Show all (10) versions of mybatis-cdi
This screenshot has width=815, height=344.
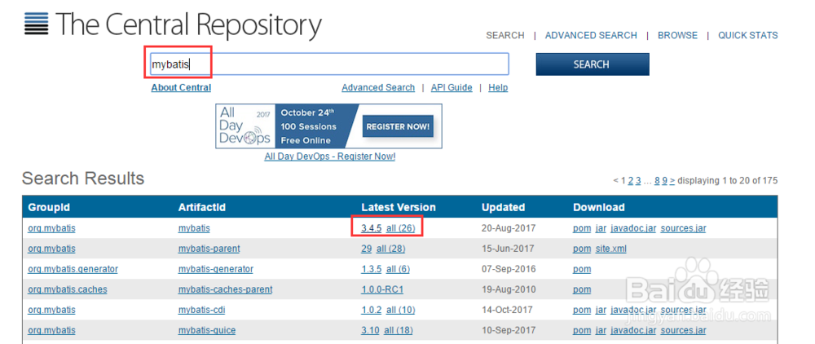coord(401,310)
